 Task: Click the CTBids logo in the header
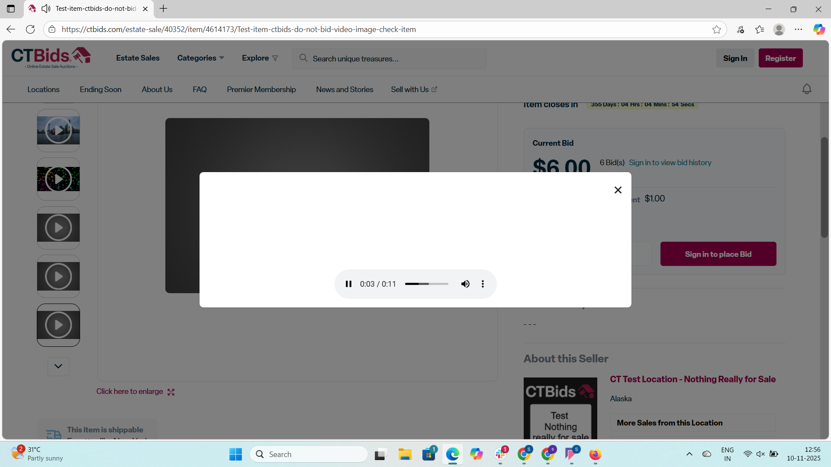pos(51,58)
